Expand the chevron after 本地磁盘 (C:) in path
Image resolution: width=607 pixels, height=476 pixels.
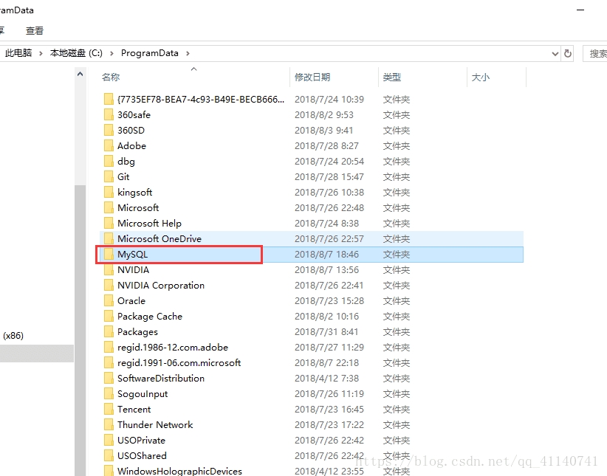pos(112,53)
